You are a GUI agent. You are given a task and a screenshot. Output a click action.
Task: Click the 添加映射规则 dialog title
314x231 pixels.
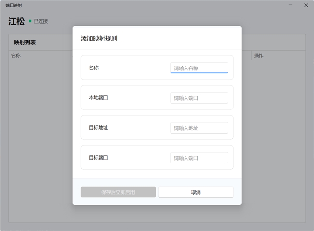pyautogui.click(x=99, y=39)
